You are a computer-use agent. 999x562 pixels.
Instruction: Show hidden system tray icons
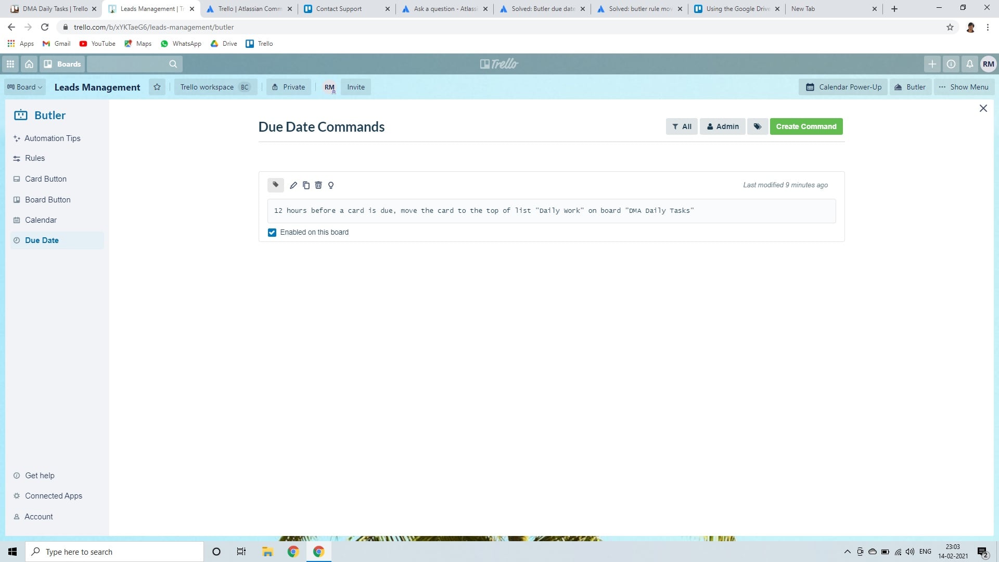[x=847, y=552]
